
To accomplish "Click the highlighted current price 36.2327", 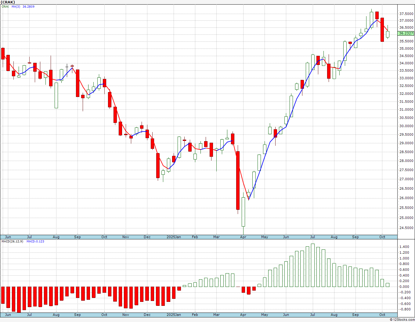I will [x=406, y=33].
